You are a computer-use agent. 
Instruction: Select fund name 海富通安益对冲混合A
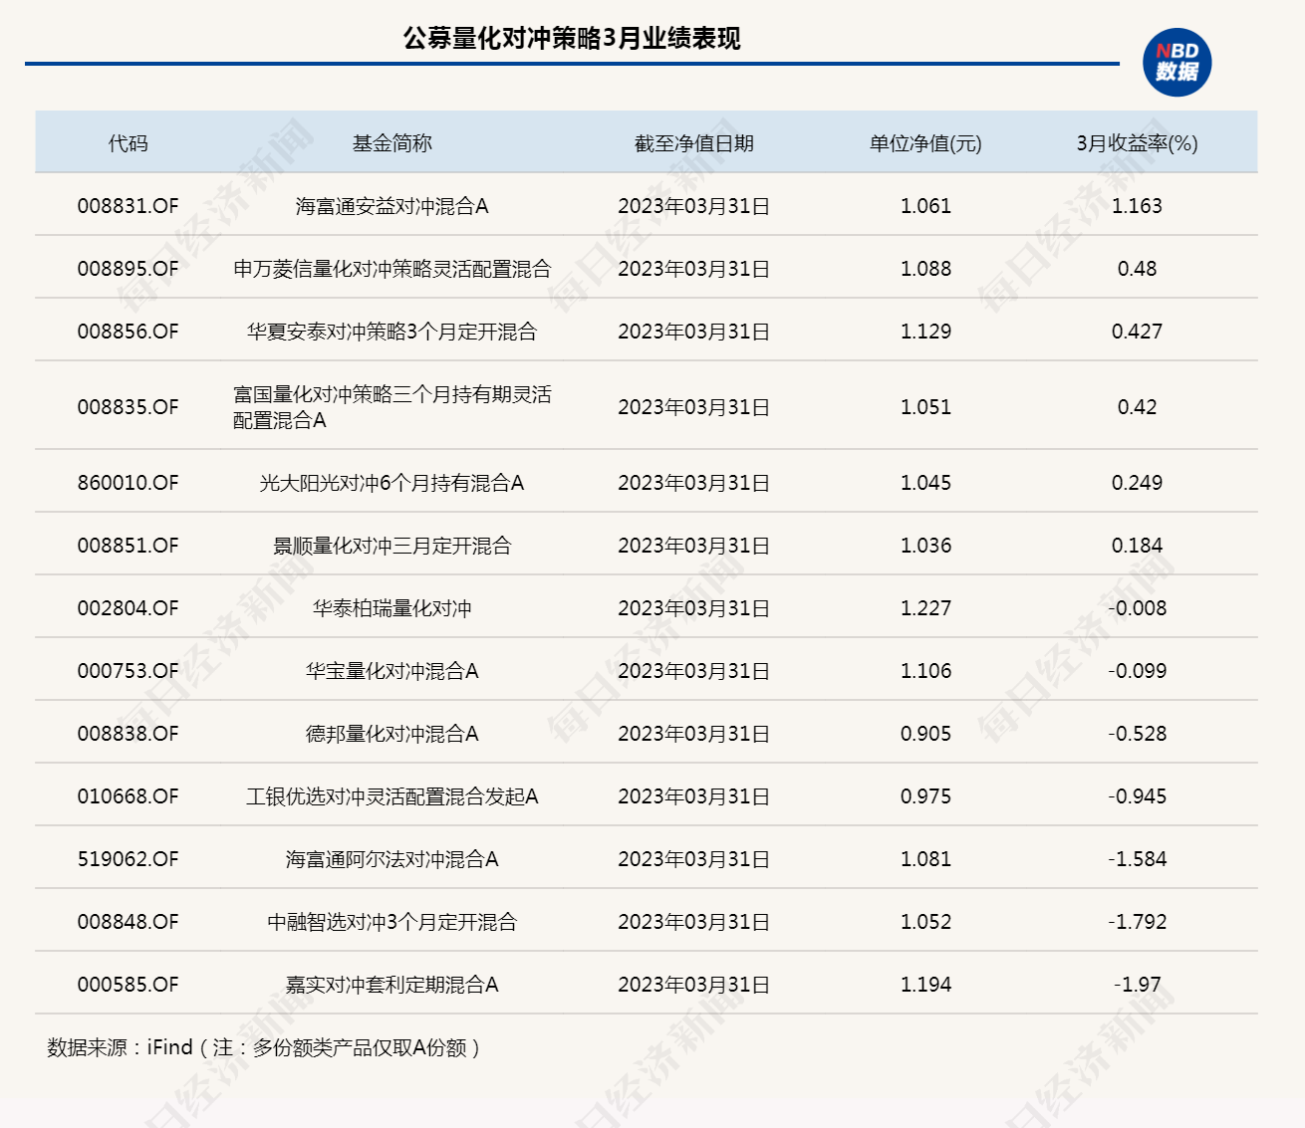point(392,206)
